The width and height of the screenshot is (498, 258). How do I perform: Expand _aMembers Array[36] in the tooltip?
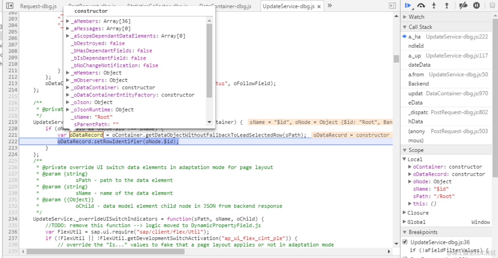[68, 21]
